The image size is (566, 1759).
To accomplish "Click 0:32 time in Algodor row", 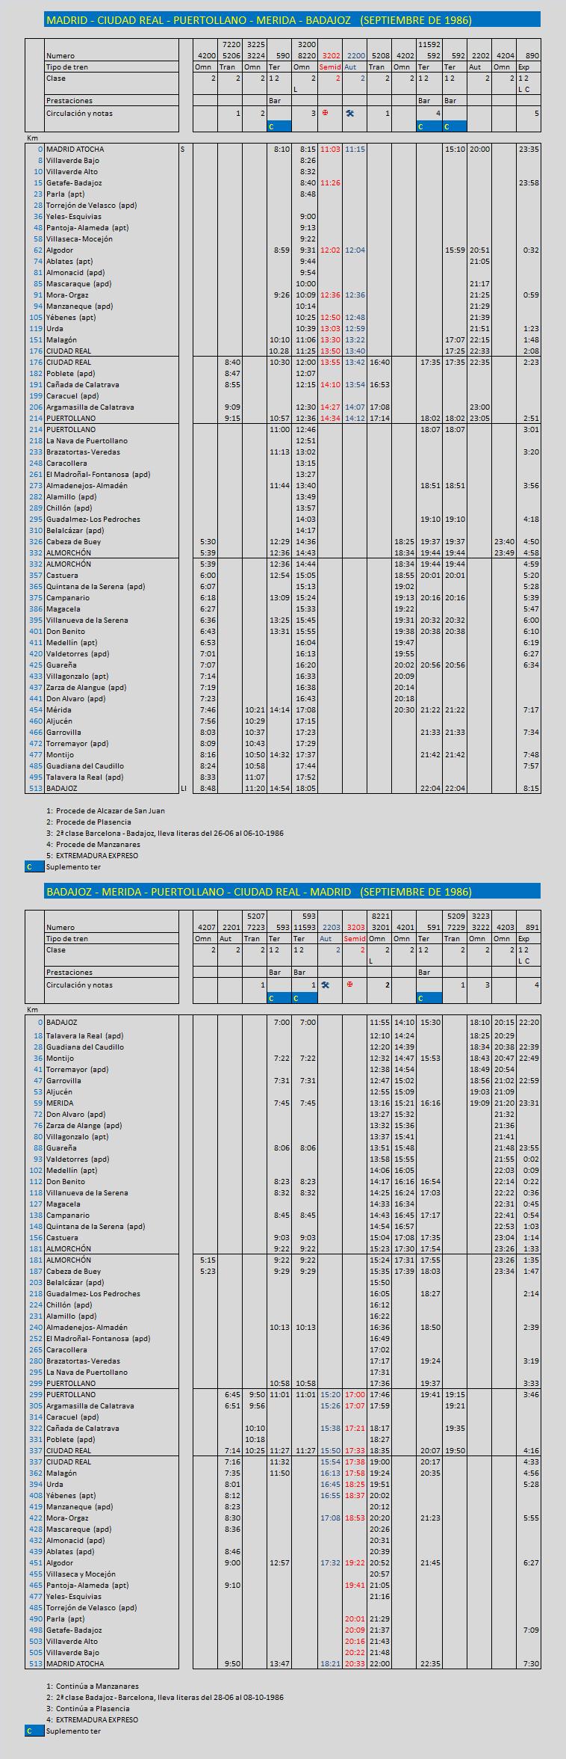I will [532, 250].
